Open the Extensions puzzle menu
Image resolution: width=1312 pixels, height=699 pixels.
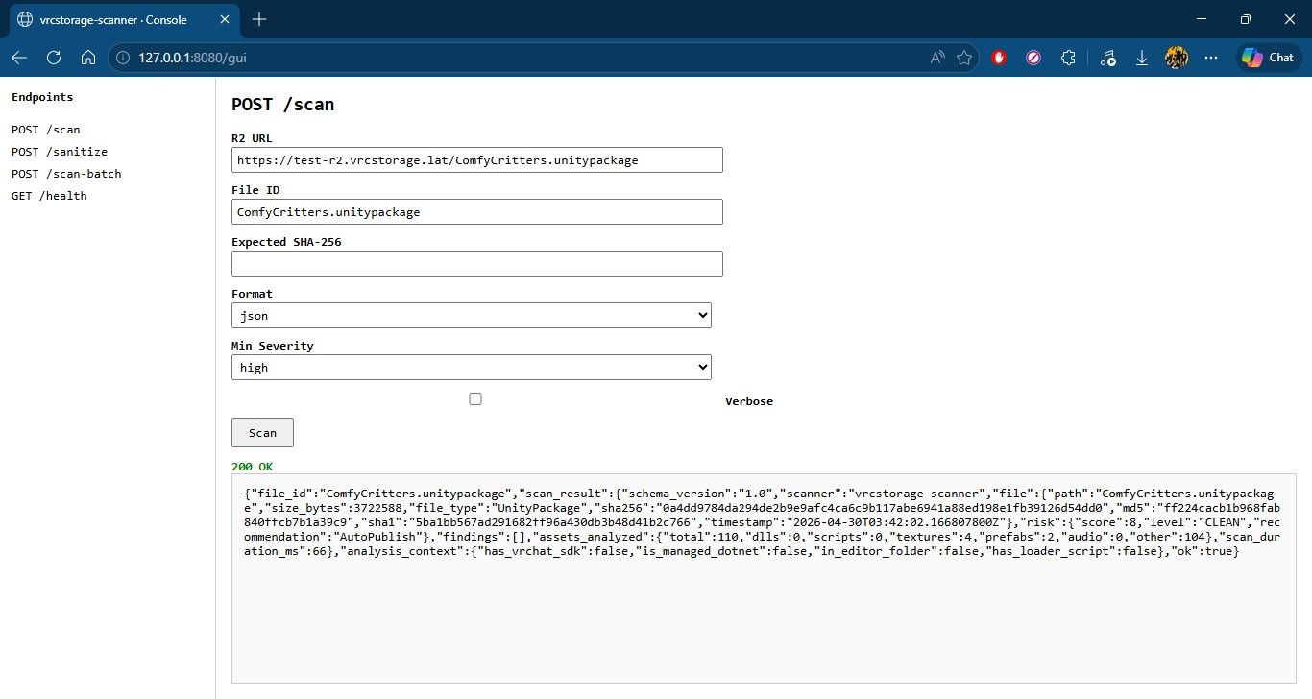pyautogui.click(x=1068, y=58)
